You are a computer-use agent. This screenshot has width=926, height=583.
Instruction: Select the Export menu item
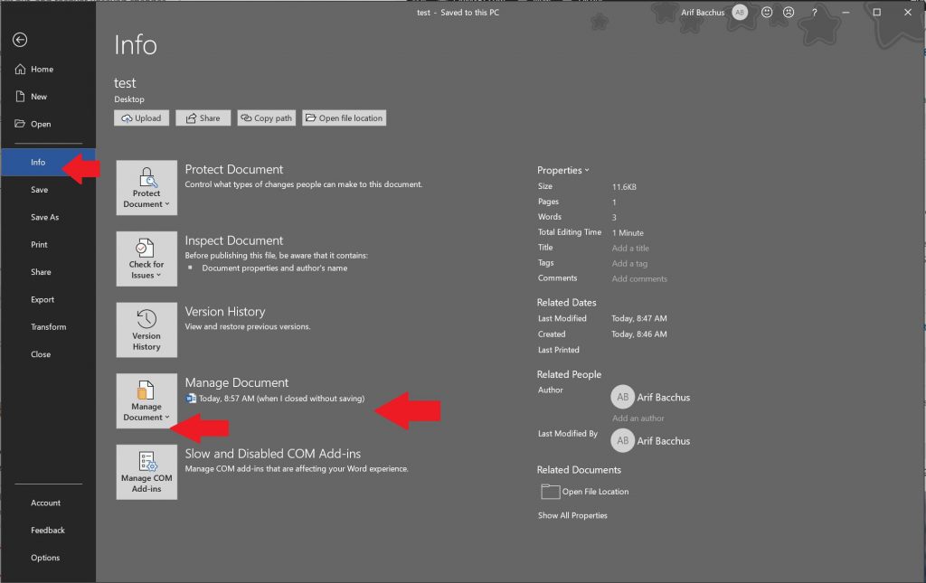[x=41, y=299]
